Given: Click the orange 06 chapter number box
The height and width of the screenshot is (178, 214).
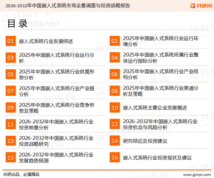Looking at the screenshot, I should pyautogui.click(x=115, y=74).
